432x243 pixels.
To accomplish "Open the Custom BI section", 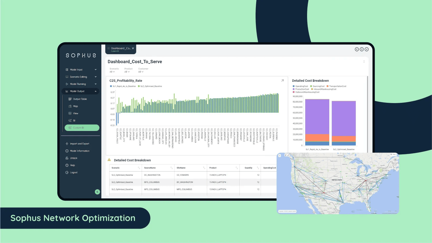I will click(78, 128).
